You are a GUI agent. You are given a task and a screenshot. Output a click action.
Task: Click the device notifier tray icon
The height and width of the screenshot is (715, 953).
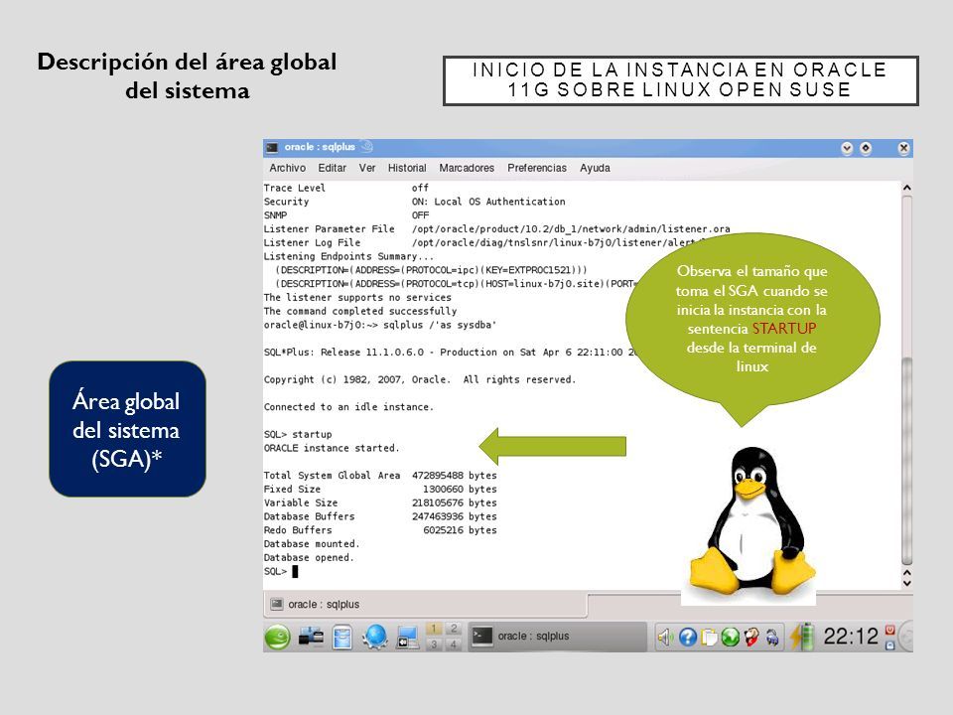pos(772,637)
